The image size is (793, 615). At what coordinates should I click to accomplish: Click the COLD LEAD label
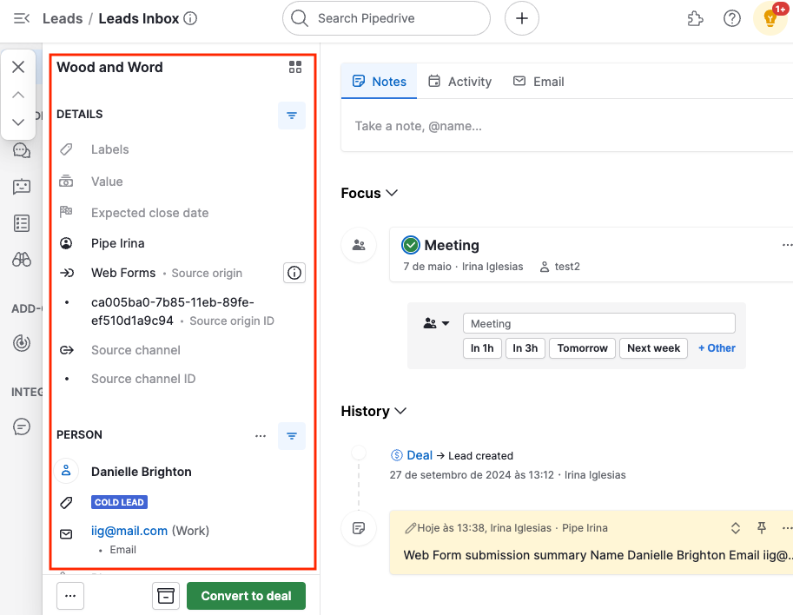(x=119, y=502)
